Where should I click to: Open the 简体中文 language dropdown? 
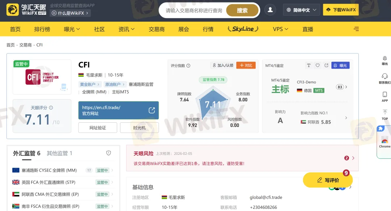[x=302, y=10]
